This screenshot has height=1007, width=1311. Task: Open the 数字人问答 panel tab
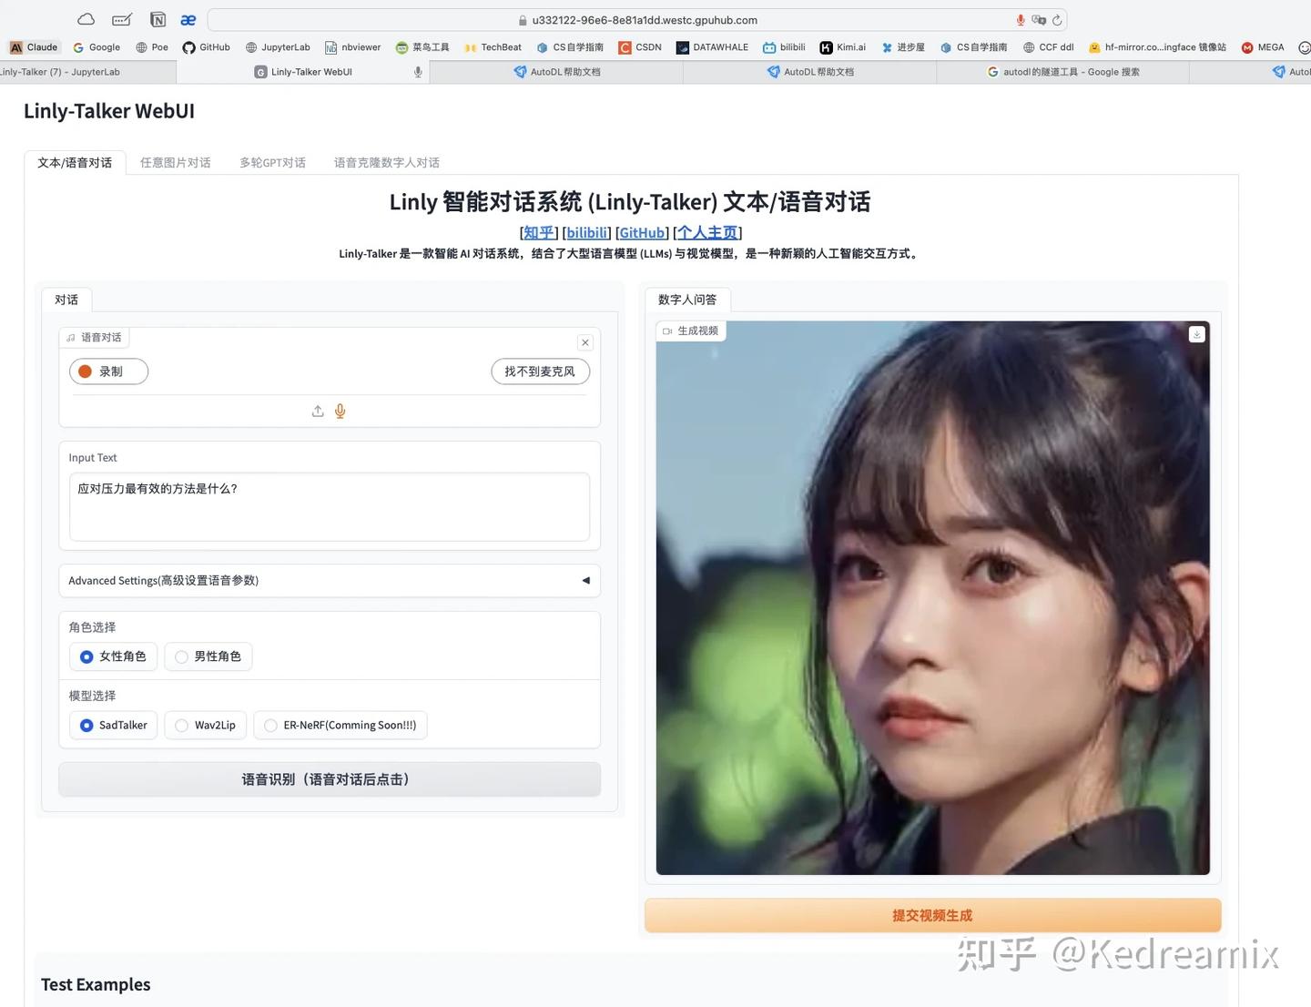click(x=687, y=299)
